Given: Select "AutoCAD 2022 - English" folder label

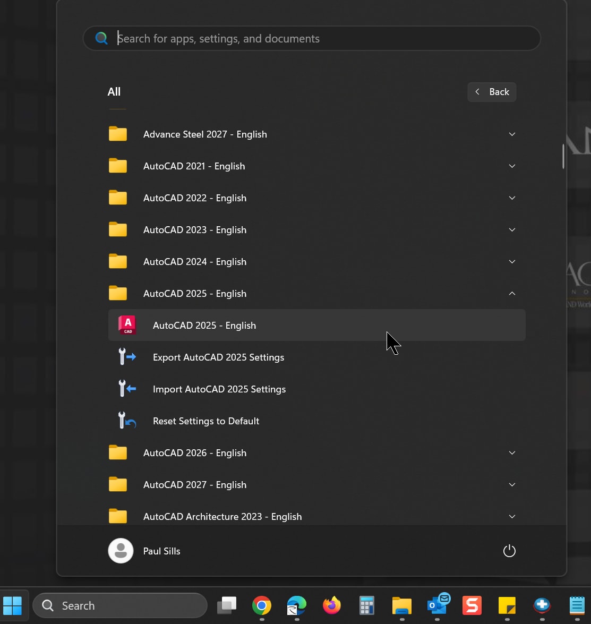Looking at the screenshot, I should click(x=195, y=198).
